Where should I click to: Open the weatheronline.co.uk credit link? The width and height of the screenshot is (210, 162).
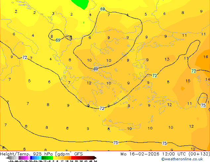pyautogui.click(x=182, y=159)
